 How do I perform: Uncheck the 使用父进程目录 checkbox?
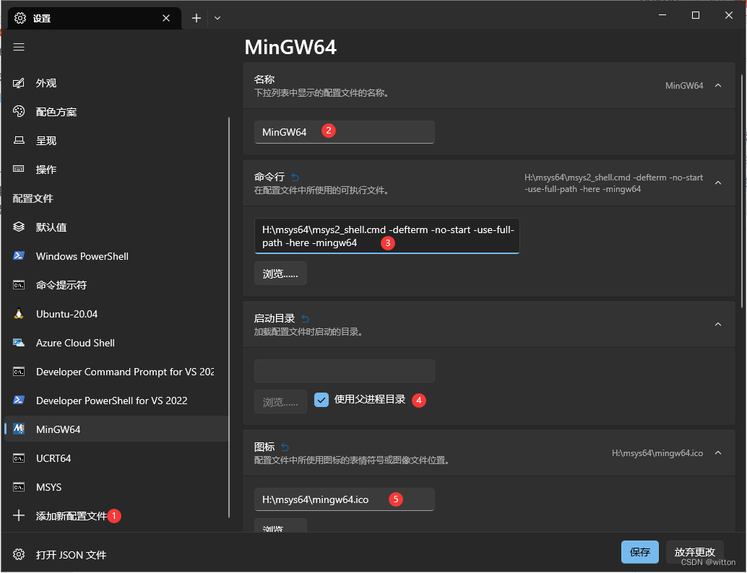pyautogui.click(x=321, y=400)
